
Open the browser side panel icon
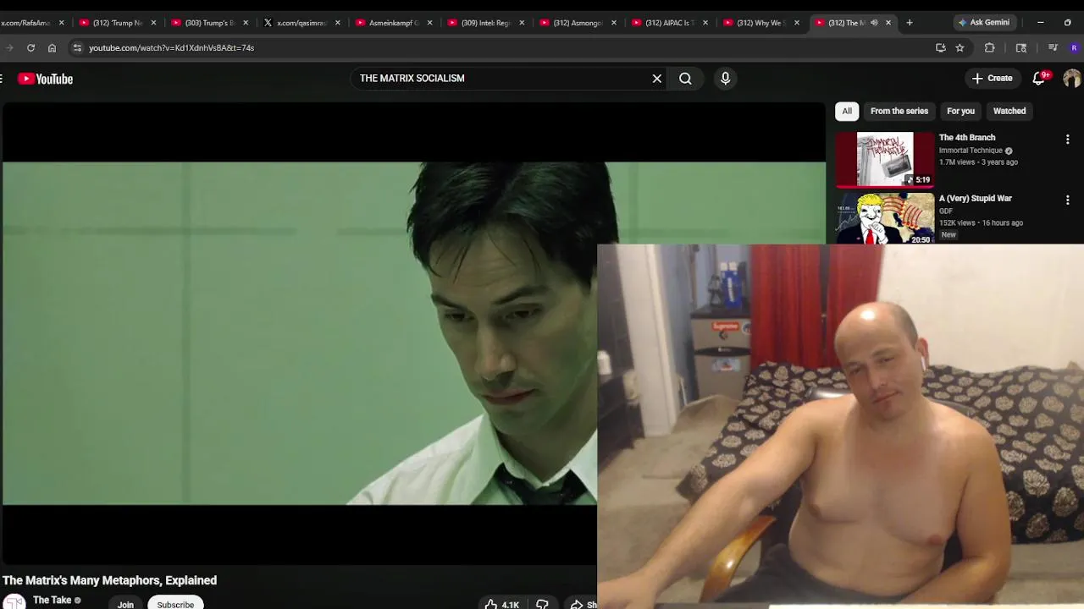1021,48
